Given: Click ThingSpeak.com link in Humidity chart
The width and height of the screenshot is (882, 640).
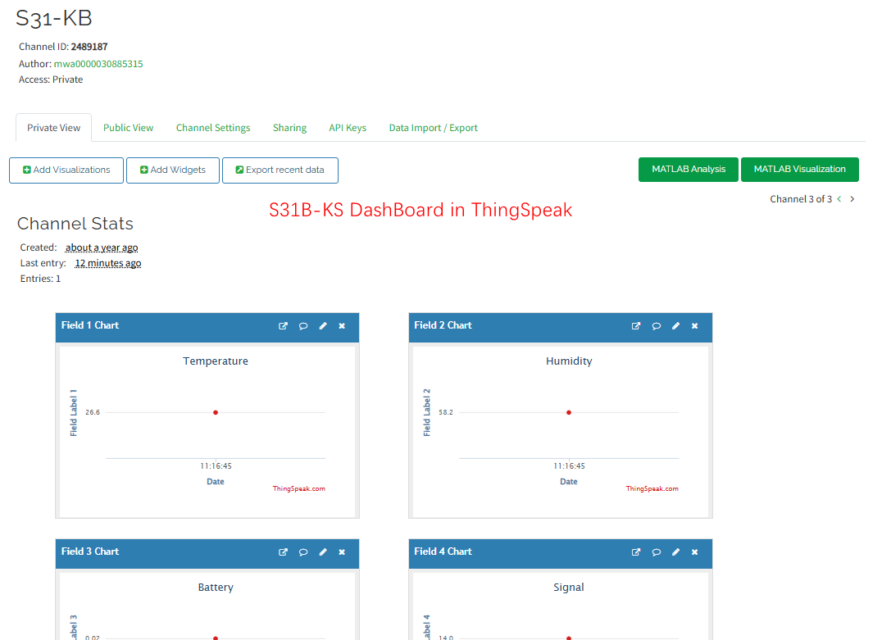Looking at the screenshot, I should 652,488.
